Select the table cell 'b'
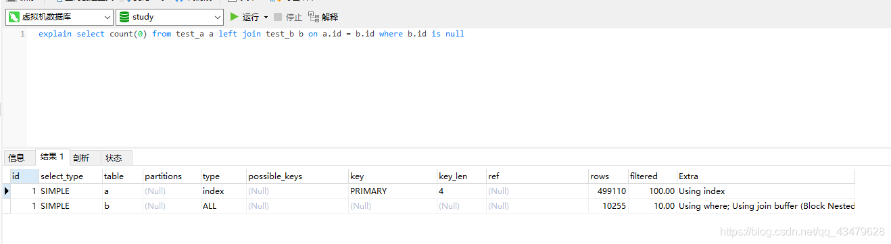 tap(122, 205)
